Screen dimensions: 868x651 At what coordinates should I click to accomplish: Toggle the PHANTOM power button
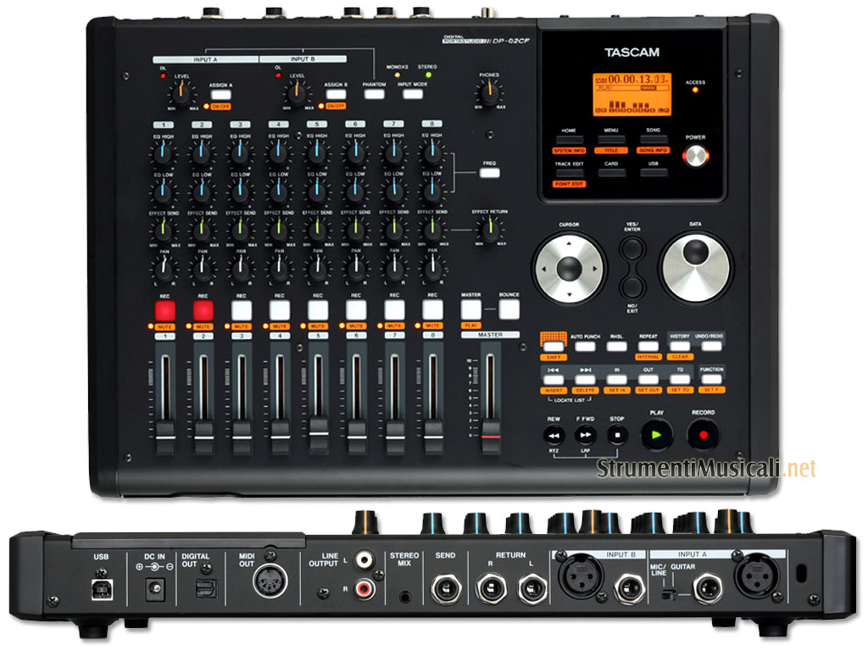(373, 94)
